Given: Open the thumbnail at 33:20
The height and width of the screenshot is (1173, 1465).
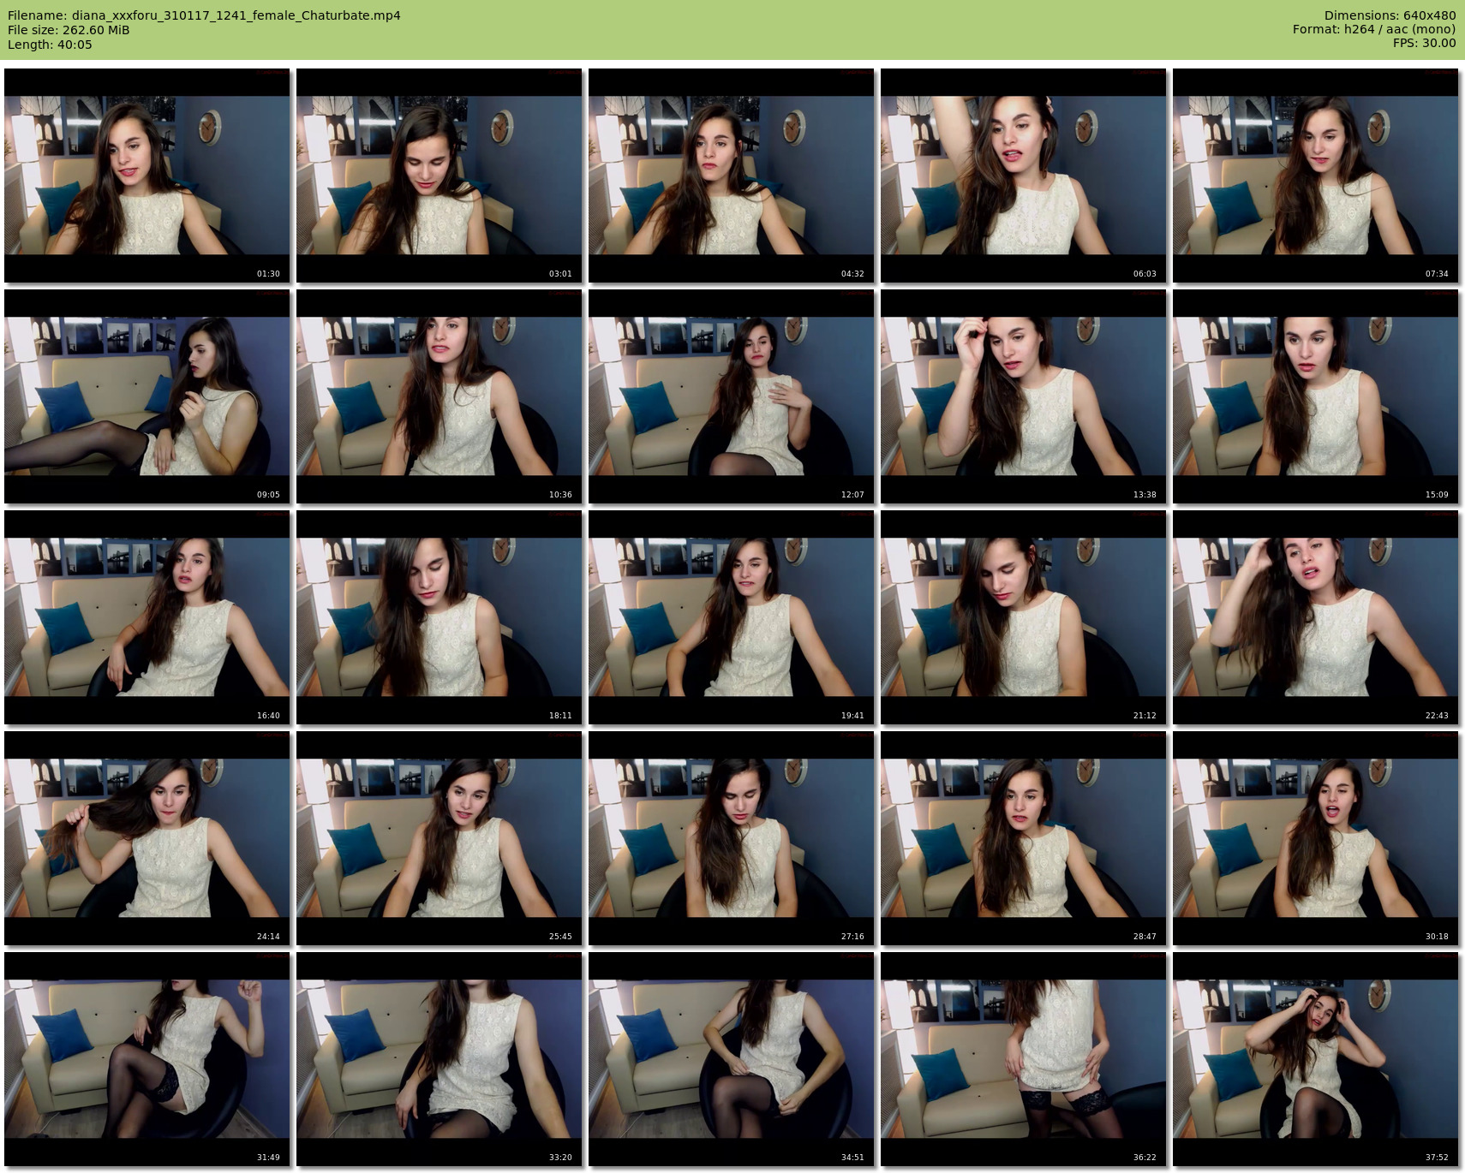Looking at the screenshot, I should click(439, 1059).
